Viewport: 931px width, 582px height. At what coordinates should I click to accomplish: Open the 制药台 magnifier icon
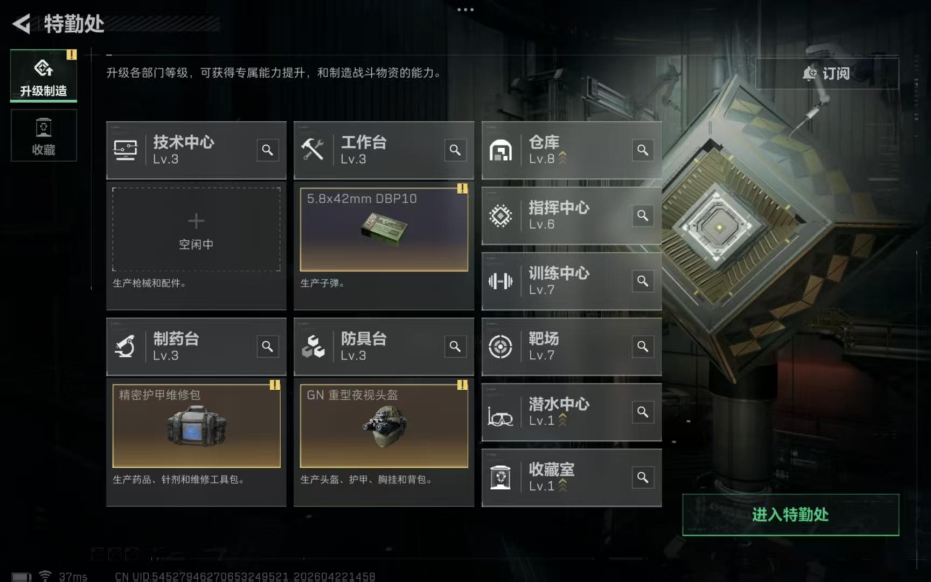point(267,347)
